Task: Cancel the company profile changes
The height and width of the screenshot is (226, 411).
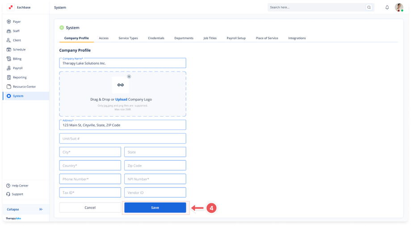Action: coord(90,207)
